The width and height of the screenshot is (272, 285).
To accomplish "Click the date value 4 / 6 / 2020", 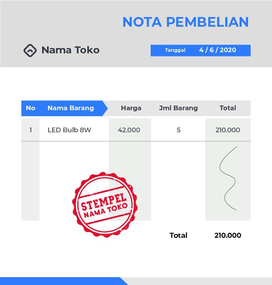I will (218, 50).
